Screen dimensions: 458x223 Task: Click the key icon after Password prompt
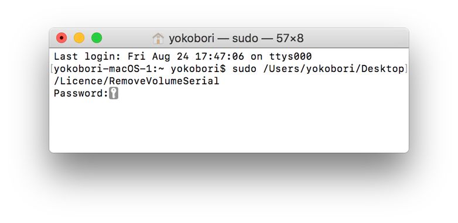(114, 94)
